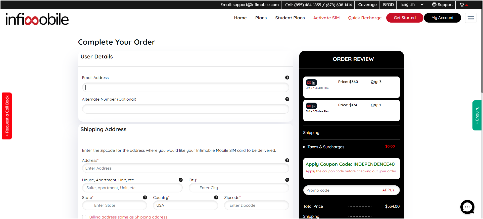Viewport: 483px width, 219px height.
Task: Click the SIM + 5GB data Plan thumbnail
Action: (x=311, y=106)
